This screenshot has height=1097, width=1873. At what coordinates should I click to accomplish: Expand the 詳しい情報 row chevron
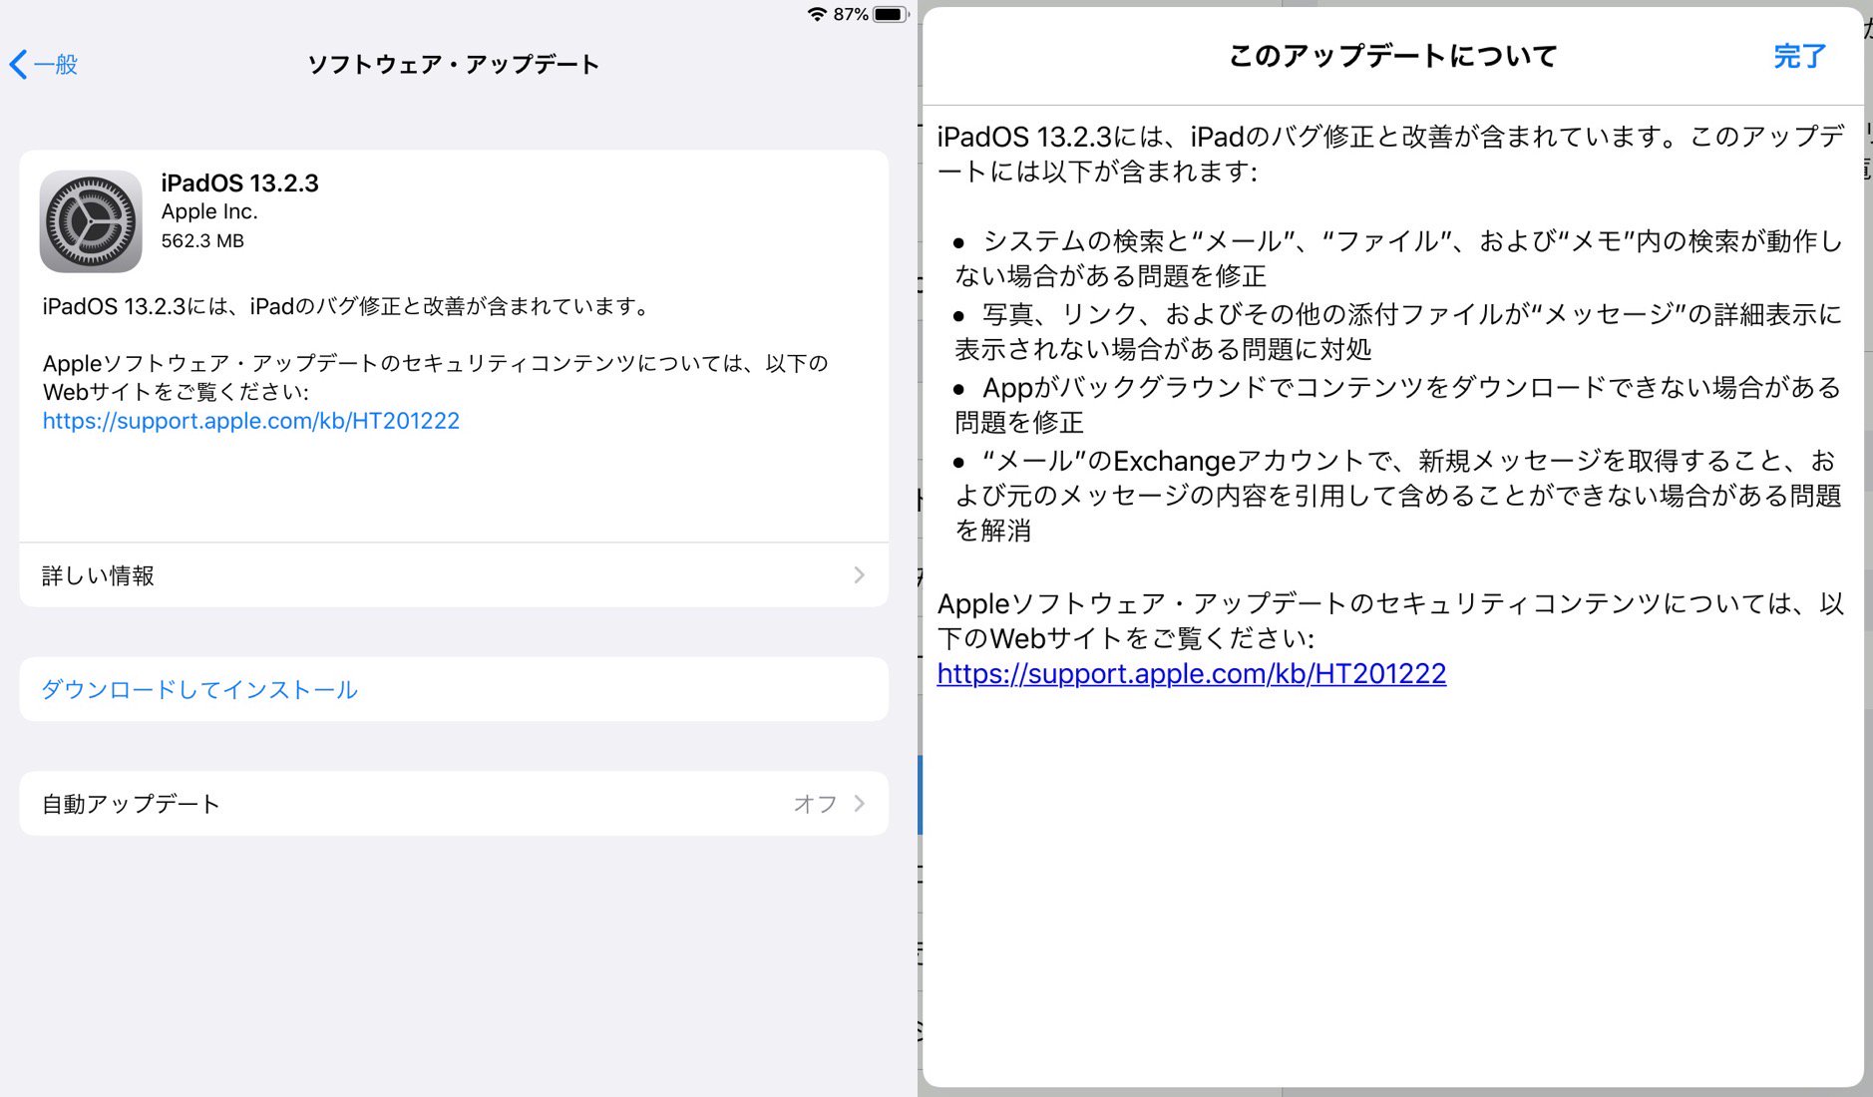[x=859, y=575]
